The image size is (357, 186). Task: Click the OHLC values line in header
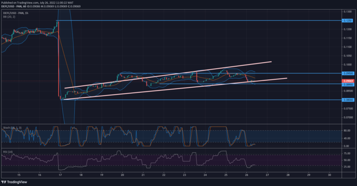click(41, 6)
